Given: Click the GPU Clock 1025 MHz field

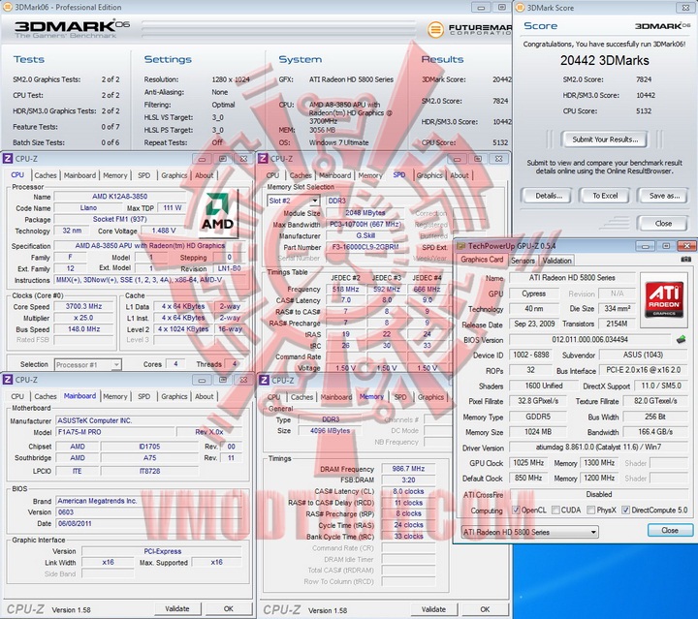Looking at the screenshot, I should pyautogui.click(x=528, y=463).
